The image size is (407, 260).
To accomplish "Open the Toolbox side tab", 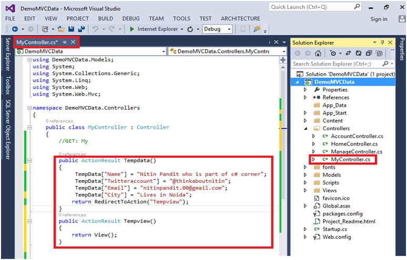I will tap(8, 85).
